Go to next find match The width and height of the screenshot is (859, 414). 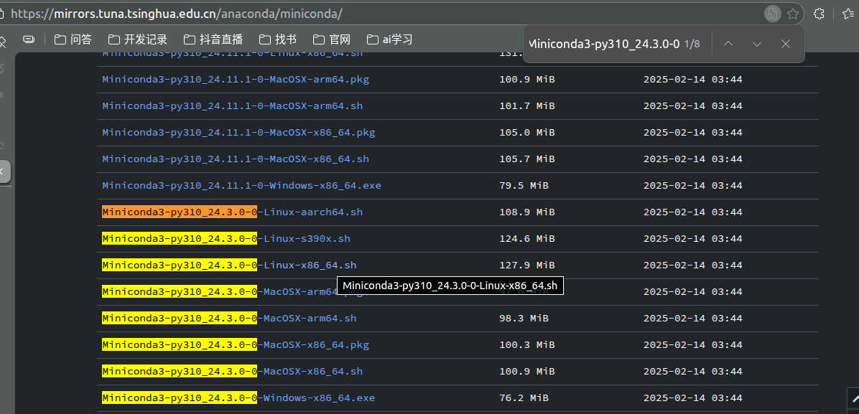(756, 44)
